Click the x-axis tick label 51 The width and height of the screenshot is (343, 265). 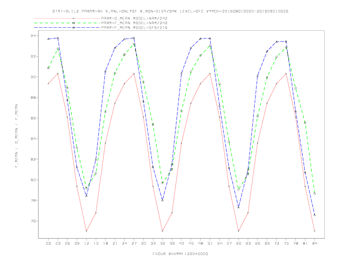point(210,243)
